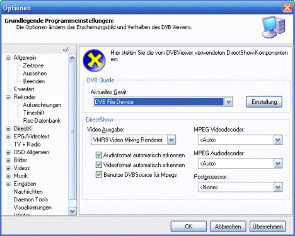Screen dimensions: 295x236
Task: Select the EPG/Videotext tree label
Action: pos(32,137)
